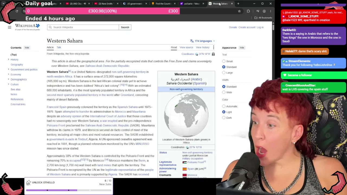Image resolution: width=347 pixels, height=195 pixels.
Task: Close the polisario Yahoo tab
Action: tap(203, 4)
